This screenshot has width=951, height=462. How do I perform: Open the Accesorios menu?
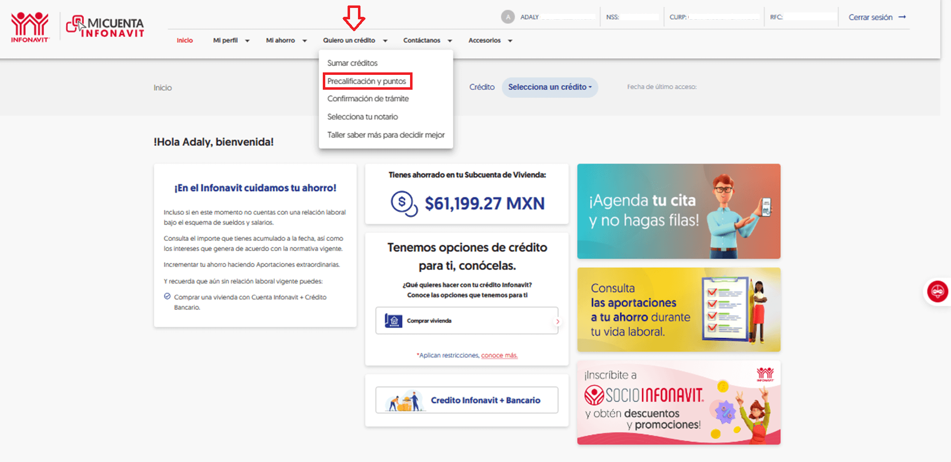[x=484, y=40]
